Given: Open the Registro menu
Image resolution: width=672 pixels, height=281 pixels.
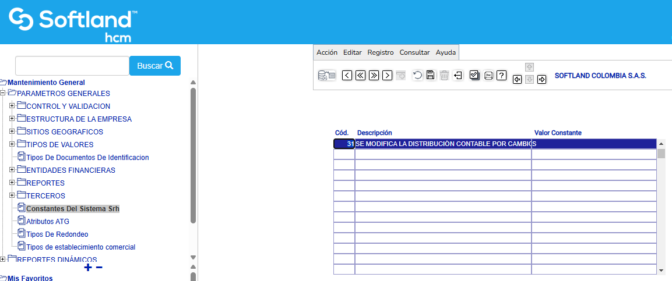Looking at the screenshot, I should [x=381, y=52].
